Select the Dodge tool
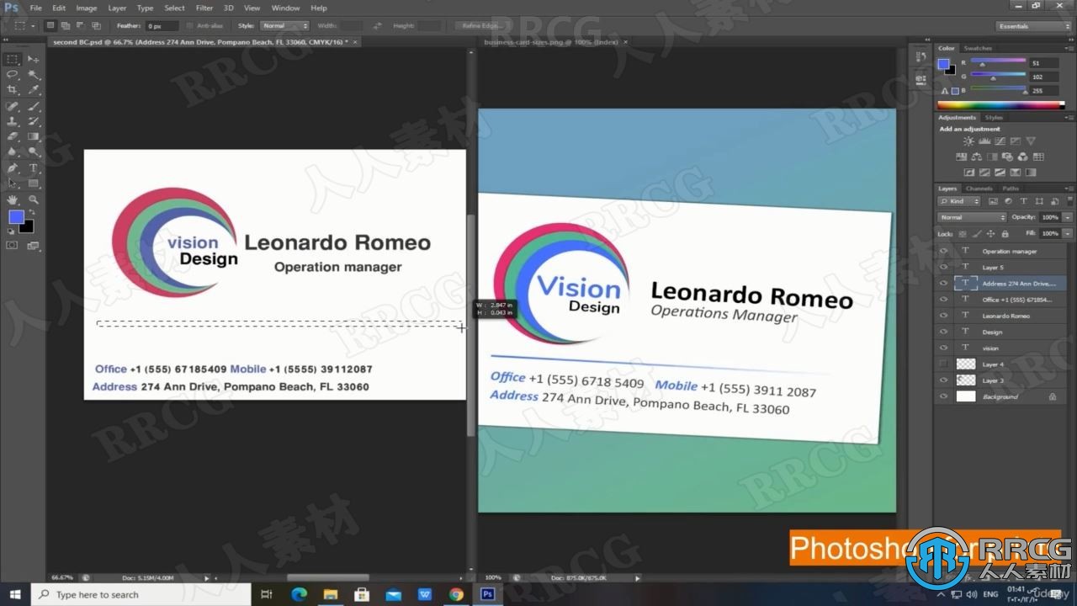The height and width of the screenshot is (606, 1077). pyautogui.click(x=34, y=152)
